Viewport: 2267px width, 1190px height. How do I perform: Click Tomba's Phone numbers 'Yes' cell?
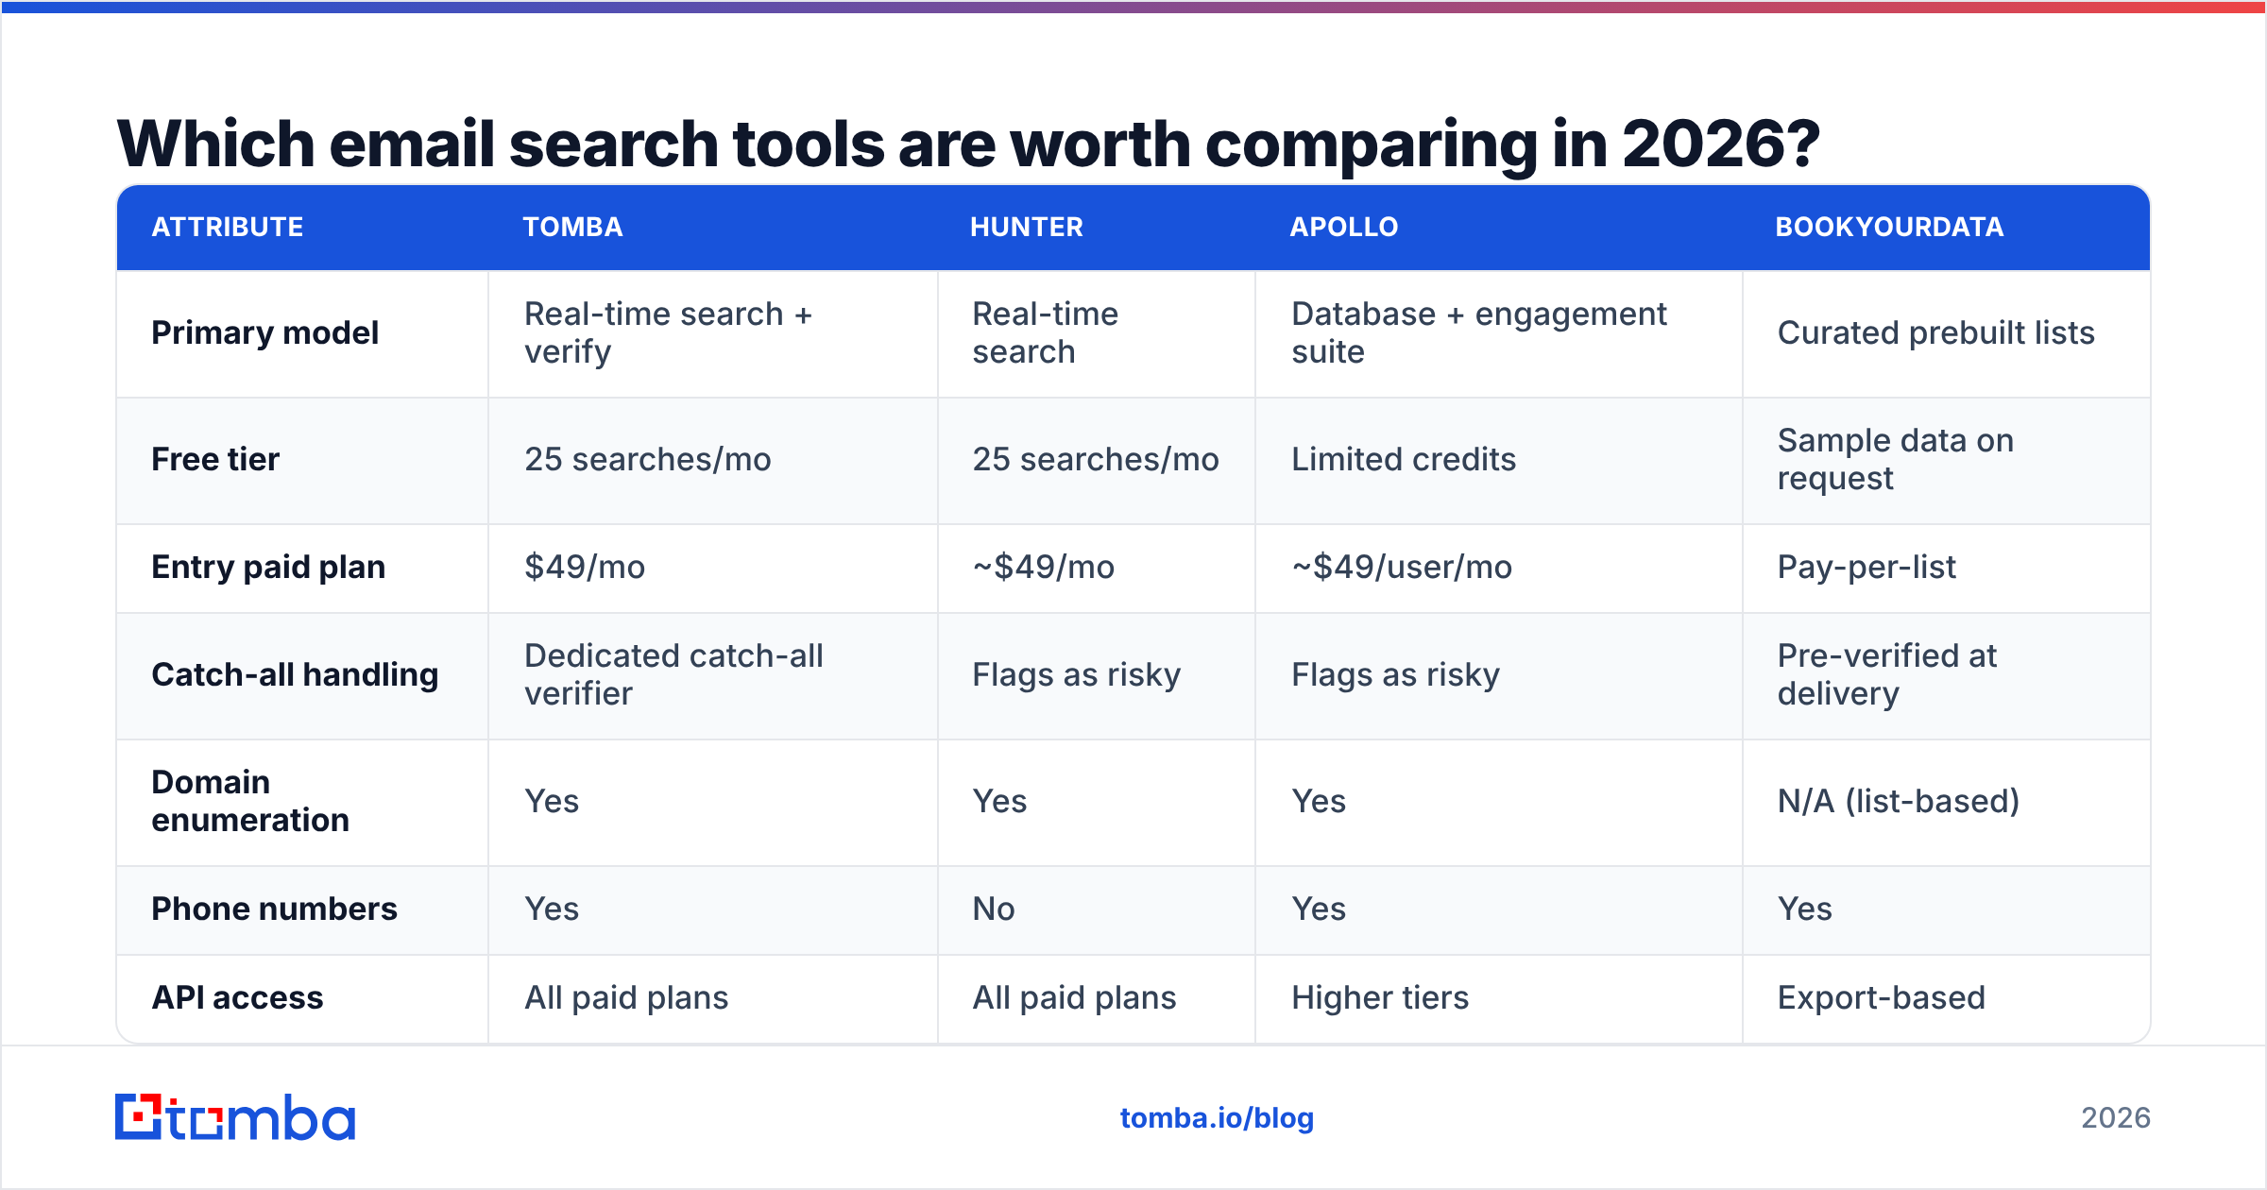point(713,910)
